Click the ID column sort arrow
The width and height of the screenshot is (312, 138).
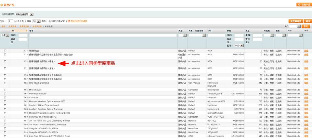tap(26, 31)
